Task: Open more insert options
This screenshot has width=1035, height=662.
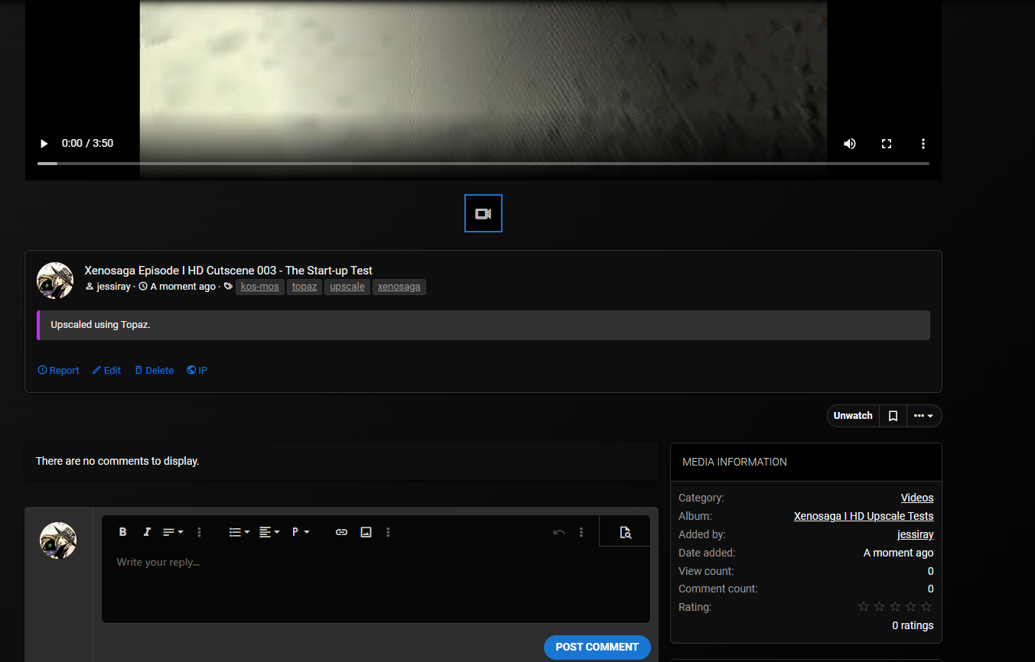Action: [389, 532]
